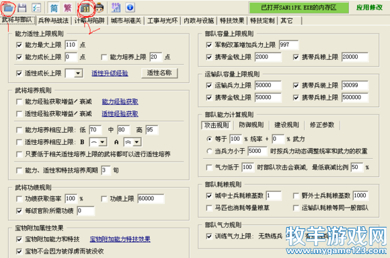Enable 只要低于相关适性培养上限 checkbox
The width and height of the screenshot is (390, 258).
(x=19, y=154)
